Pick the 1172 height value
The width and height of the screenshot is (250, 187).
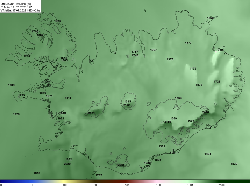click(x=193, y=69)
